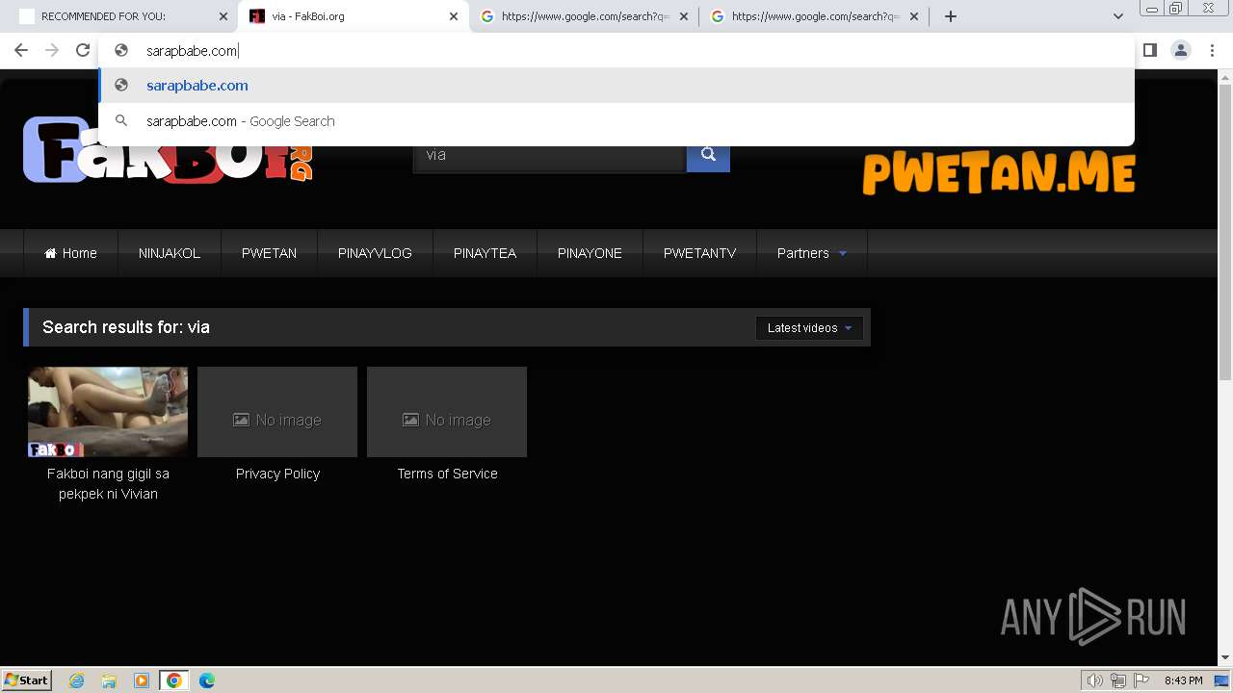Click the PWETAN.ME banner
The image size is (1233, 693).
click(999, 173)
